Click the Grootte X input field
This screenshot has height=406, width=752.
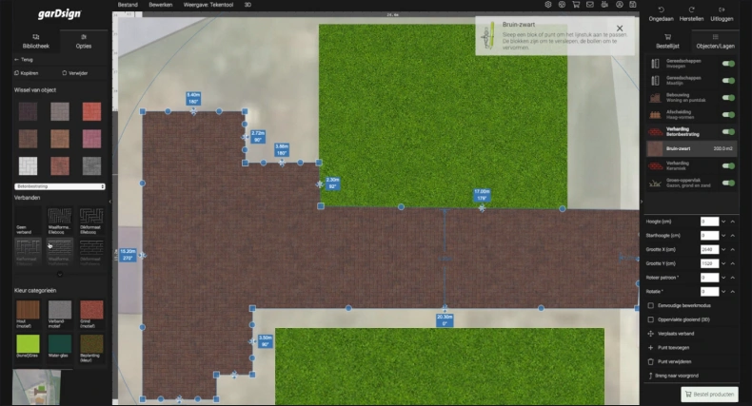709,249
